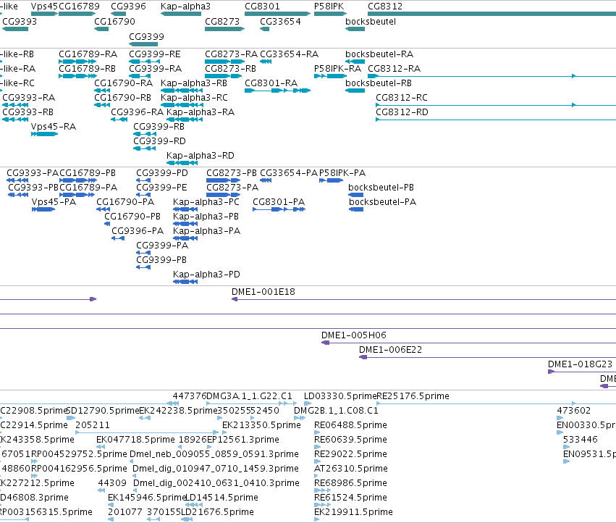Viewport: 616px width, 523px height.
Task: Select transcript CG16789-RA
Action: pyautogui.click(x=77, y=62)
